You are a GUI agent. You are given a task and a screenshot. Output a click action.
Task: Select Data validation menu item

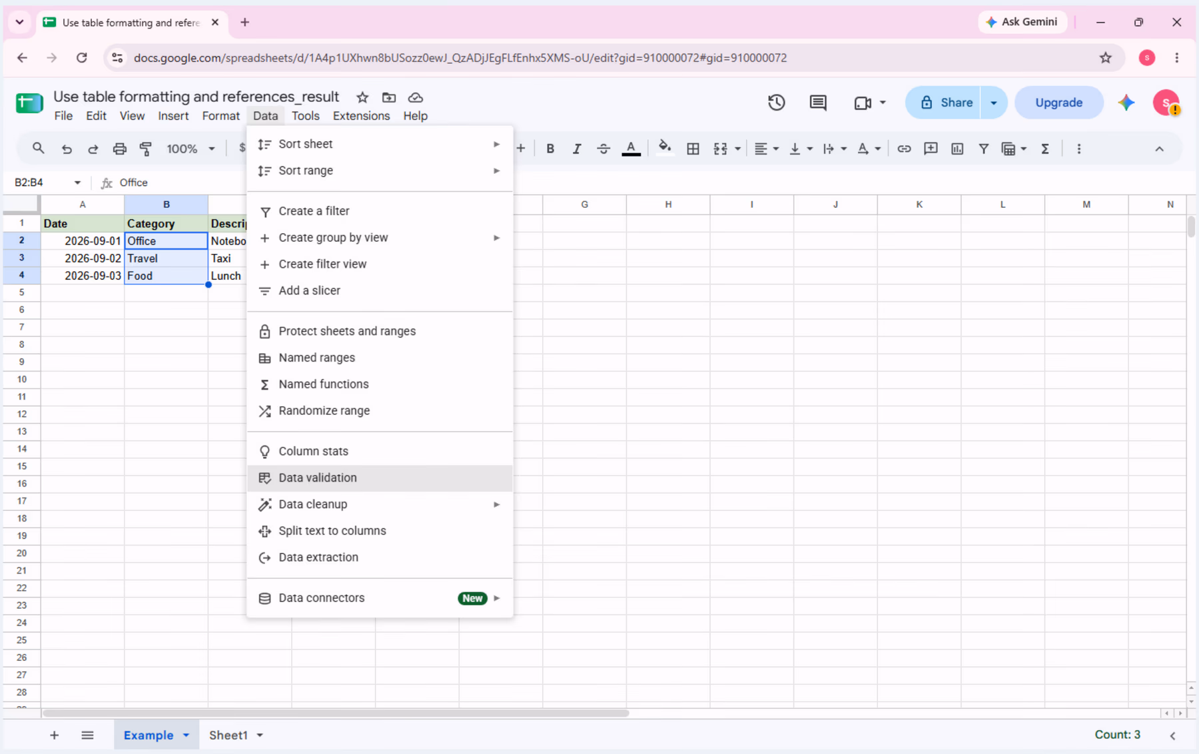click(380, 478)
